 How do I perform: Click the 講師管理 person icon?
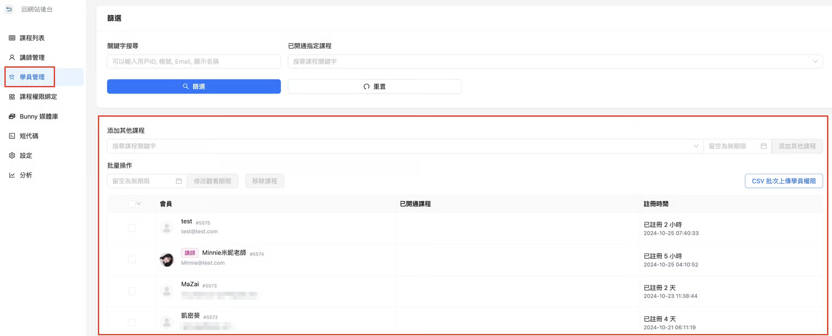12,57
